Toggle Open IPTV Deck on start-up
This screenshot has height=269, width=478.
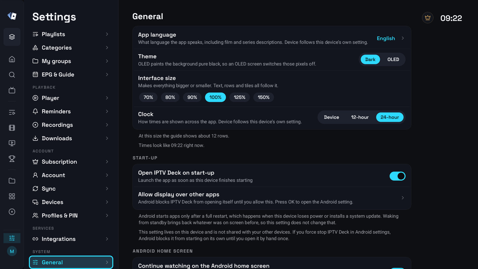(x=397, y=176)
